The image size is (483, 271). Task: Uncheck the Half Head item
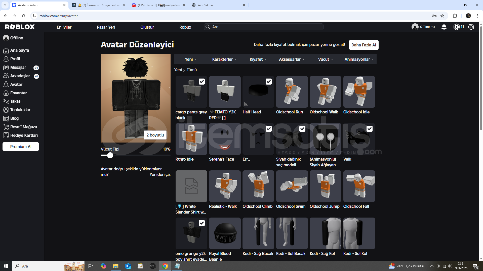pyautogui.click(x=269, y=82)
